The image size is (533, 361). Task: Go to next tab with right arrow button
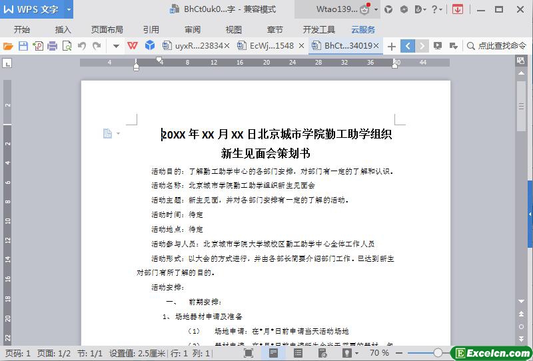(422, 46)
